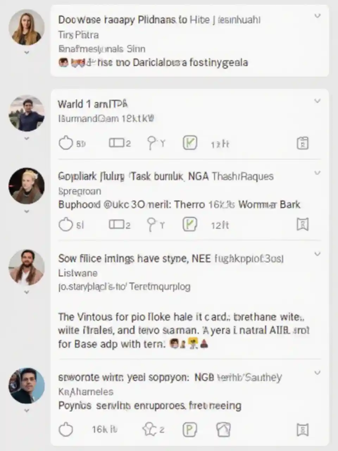Image resolution: width=338 pixels, height=451 pixels.
Task: Click the house-shaped icon on KaAhameles' post
Action: [223, 430]
